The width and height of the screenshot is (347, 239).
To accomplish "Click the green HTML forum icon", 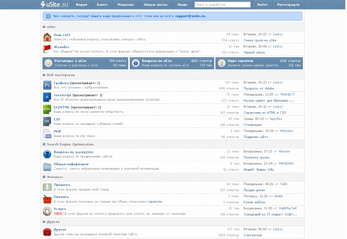I will (47, 109).
